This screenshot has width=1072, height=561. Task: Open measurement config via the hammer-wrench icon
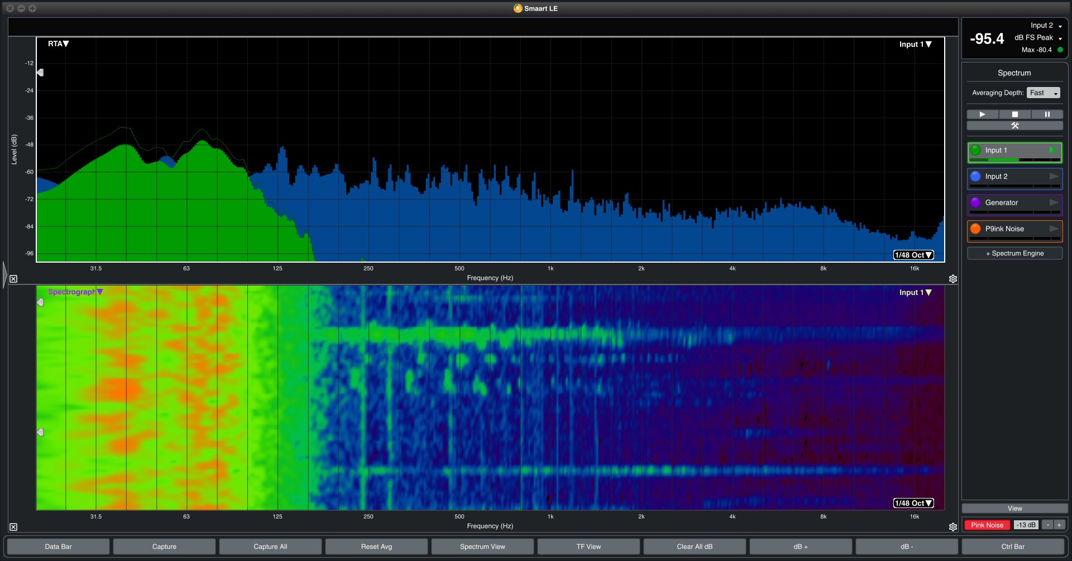1015,125
